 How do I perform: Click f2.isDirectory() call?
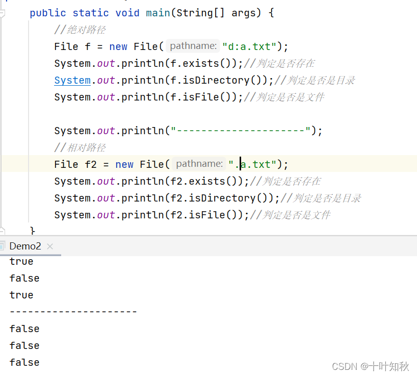[222, 198]
